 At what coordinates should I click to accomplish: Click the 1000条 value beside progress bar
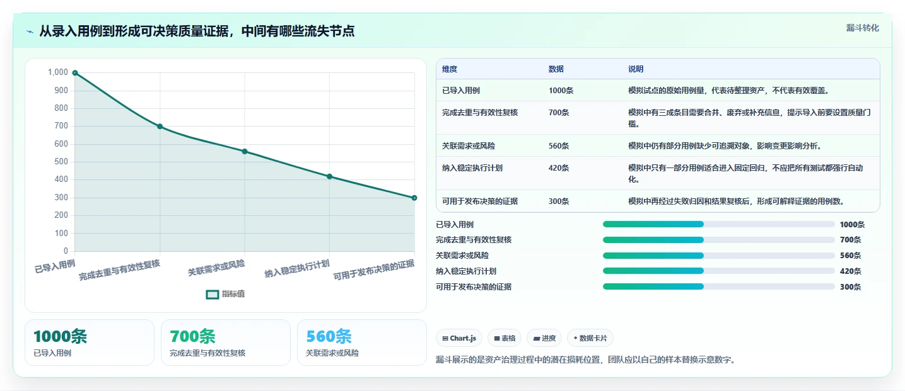[x=852, y=224]
